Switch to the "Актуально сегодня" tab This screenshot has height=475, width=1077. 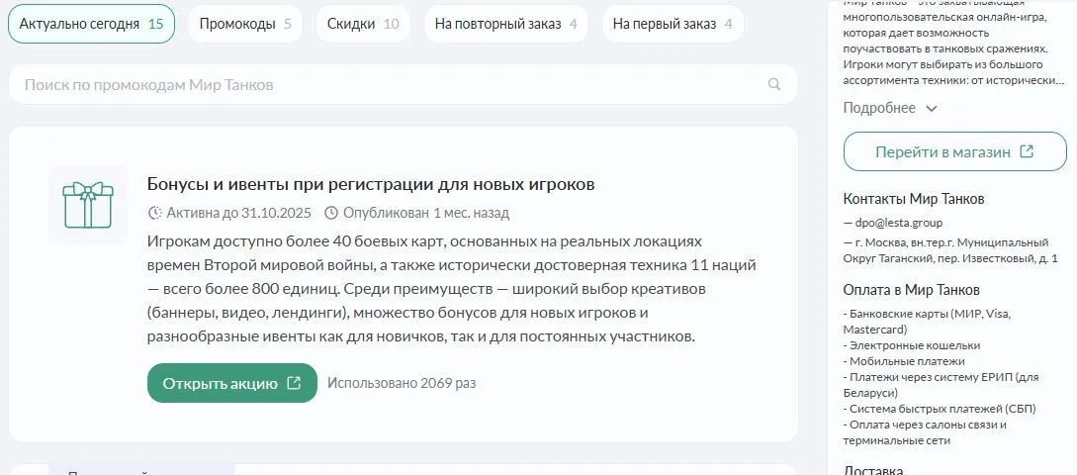tap(91, 24)
